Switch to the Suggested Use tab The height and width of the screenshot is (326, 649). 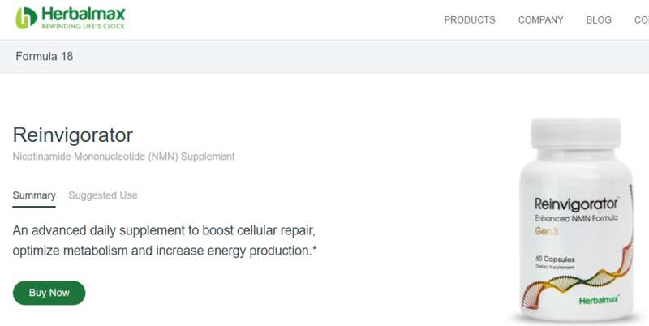pos(103,195)
